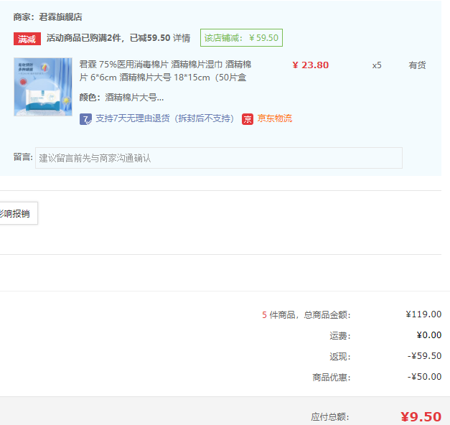Select the 运费 value ¥0.00
The height and width of the screenshot is (425, 450).
tap(429, 335)
